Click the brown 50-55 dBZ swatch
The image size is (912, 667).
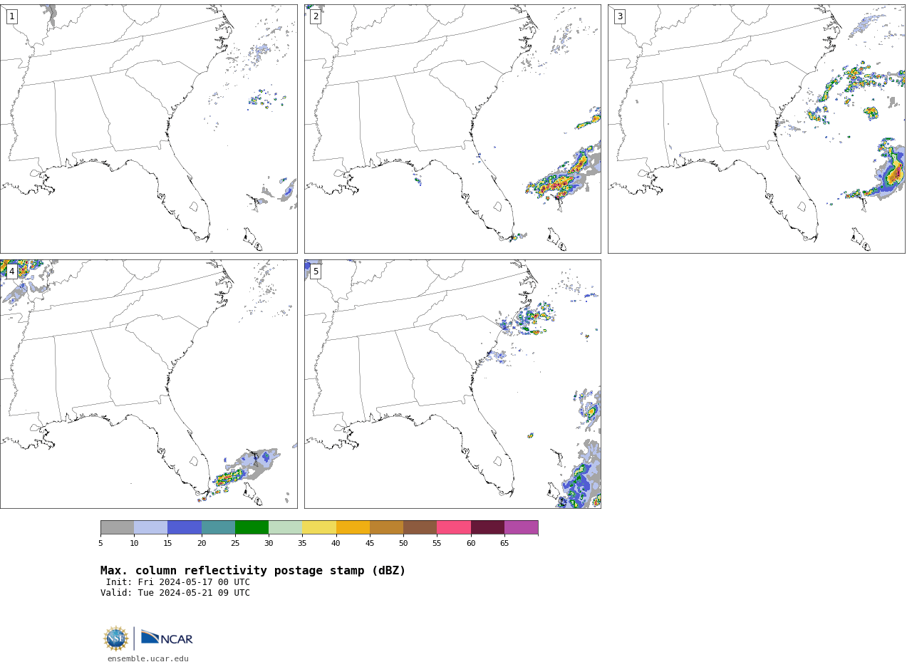tap(420, 527)
